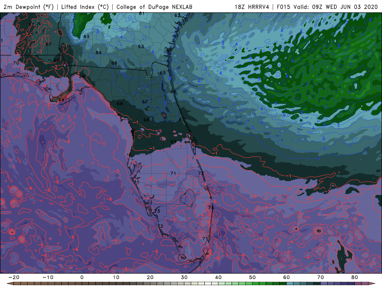Click the "Lifted Index (°C)" title text
The image size is (382, 286).
click(85, 7)
